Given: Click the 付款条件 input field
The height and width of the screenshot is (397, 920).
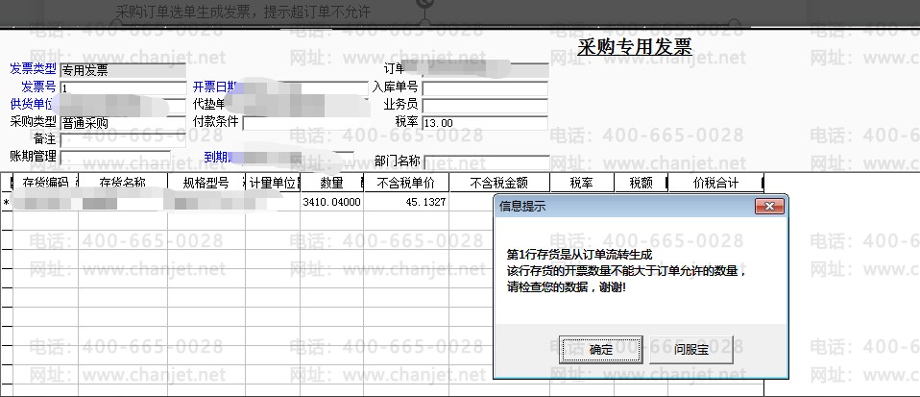Looking at the screenshot, I should pos(305,123).
